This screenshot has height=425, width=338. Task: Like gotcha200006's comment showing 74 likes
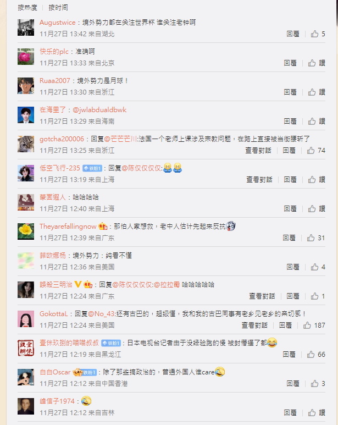click(x=316, y=151)
